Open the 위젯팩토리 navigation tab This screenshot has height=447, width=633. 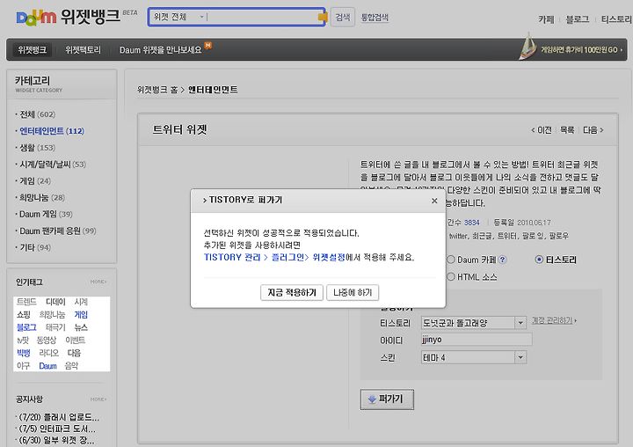coord(83,49)
